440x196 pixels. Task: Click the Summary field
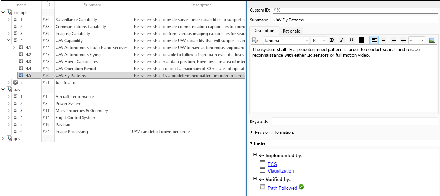pyautogui.click(x=355, y=20)
